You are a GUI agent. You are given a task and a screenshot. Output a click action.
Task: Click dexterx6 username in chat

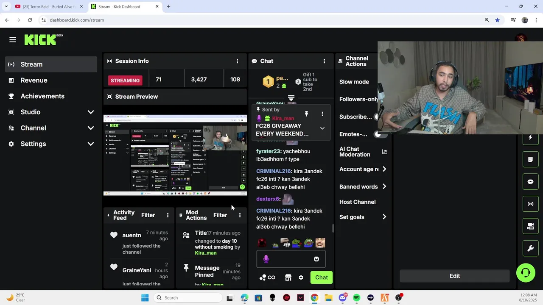268,199
